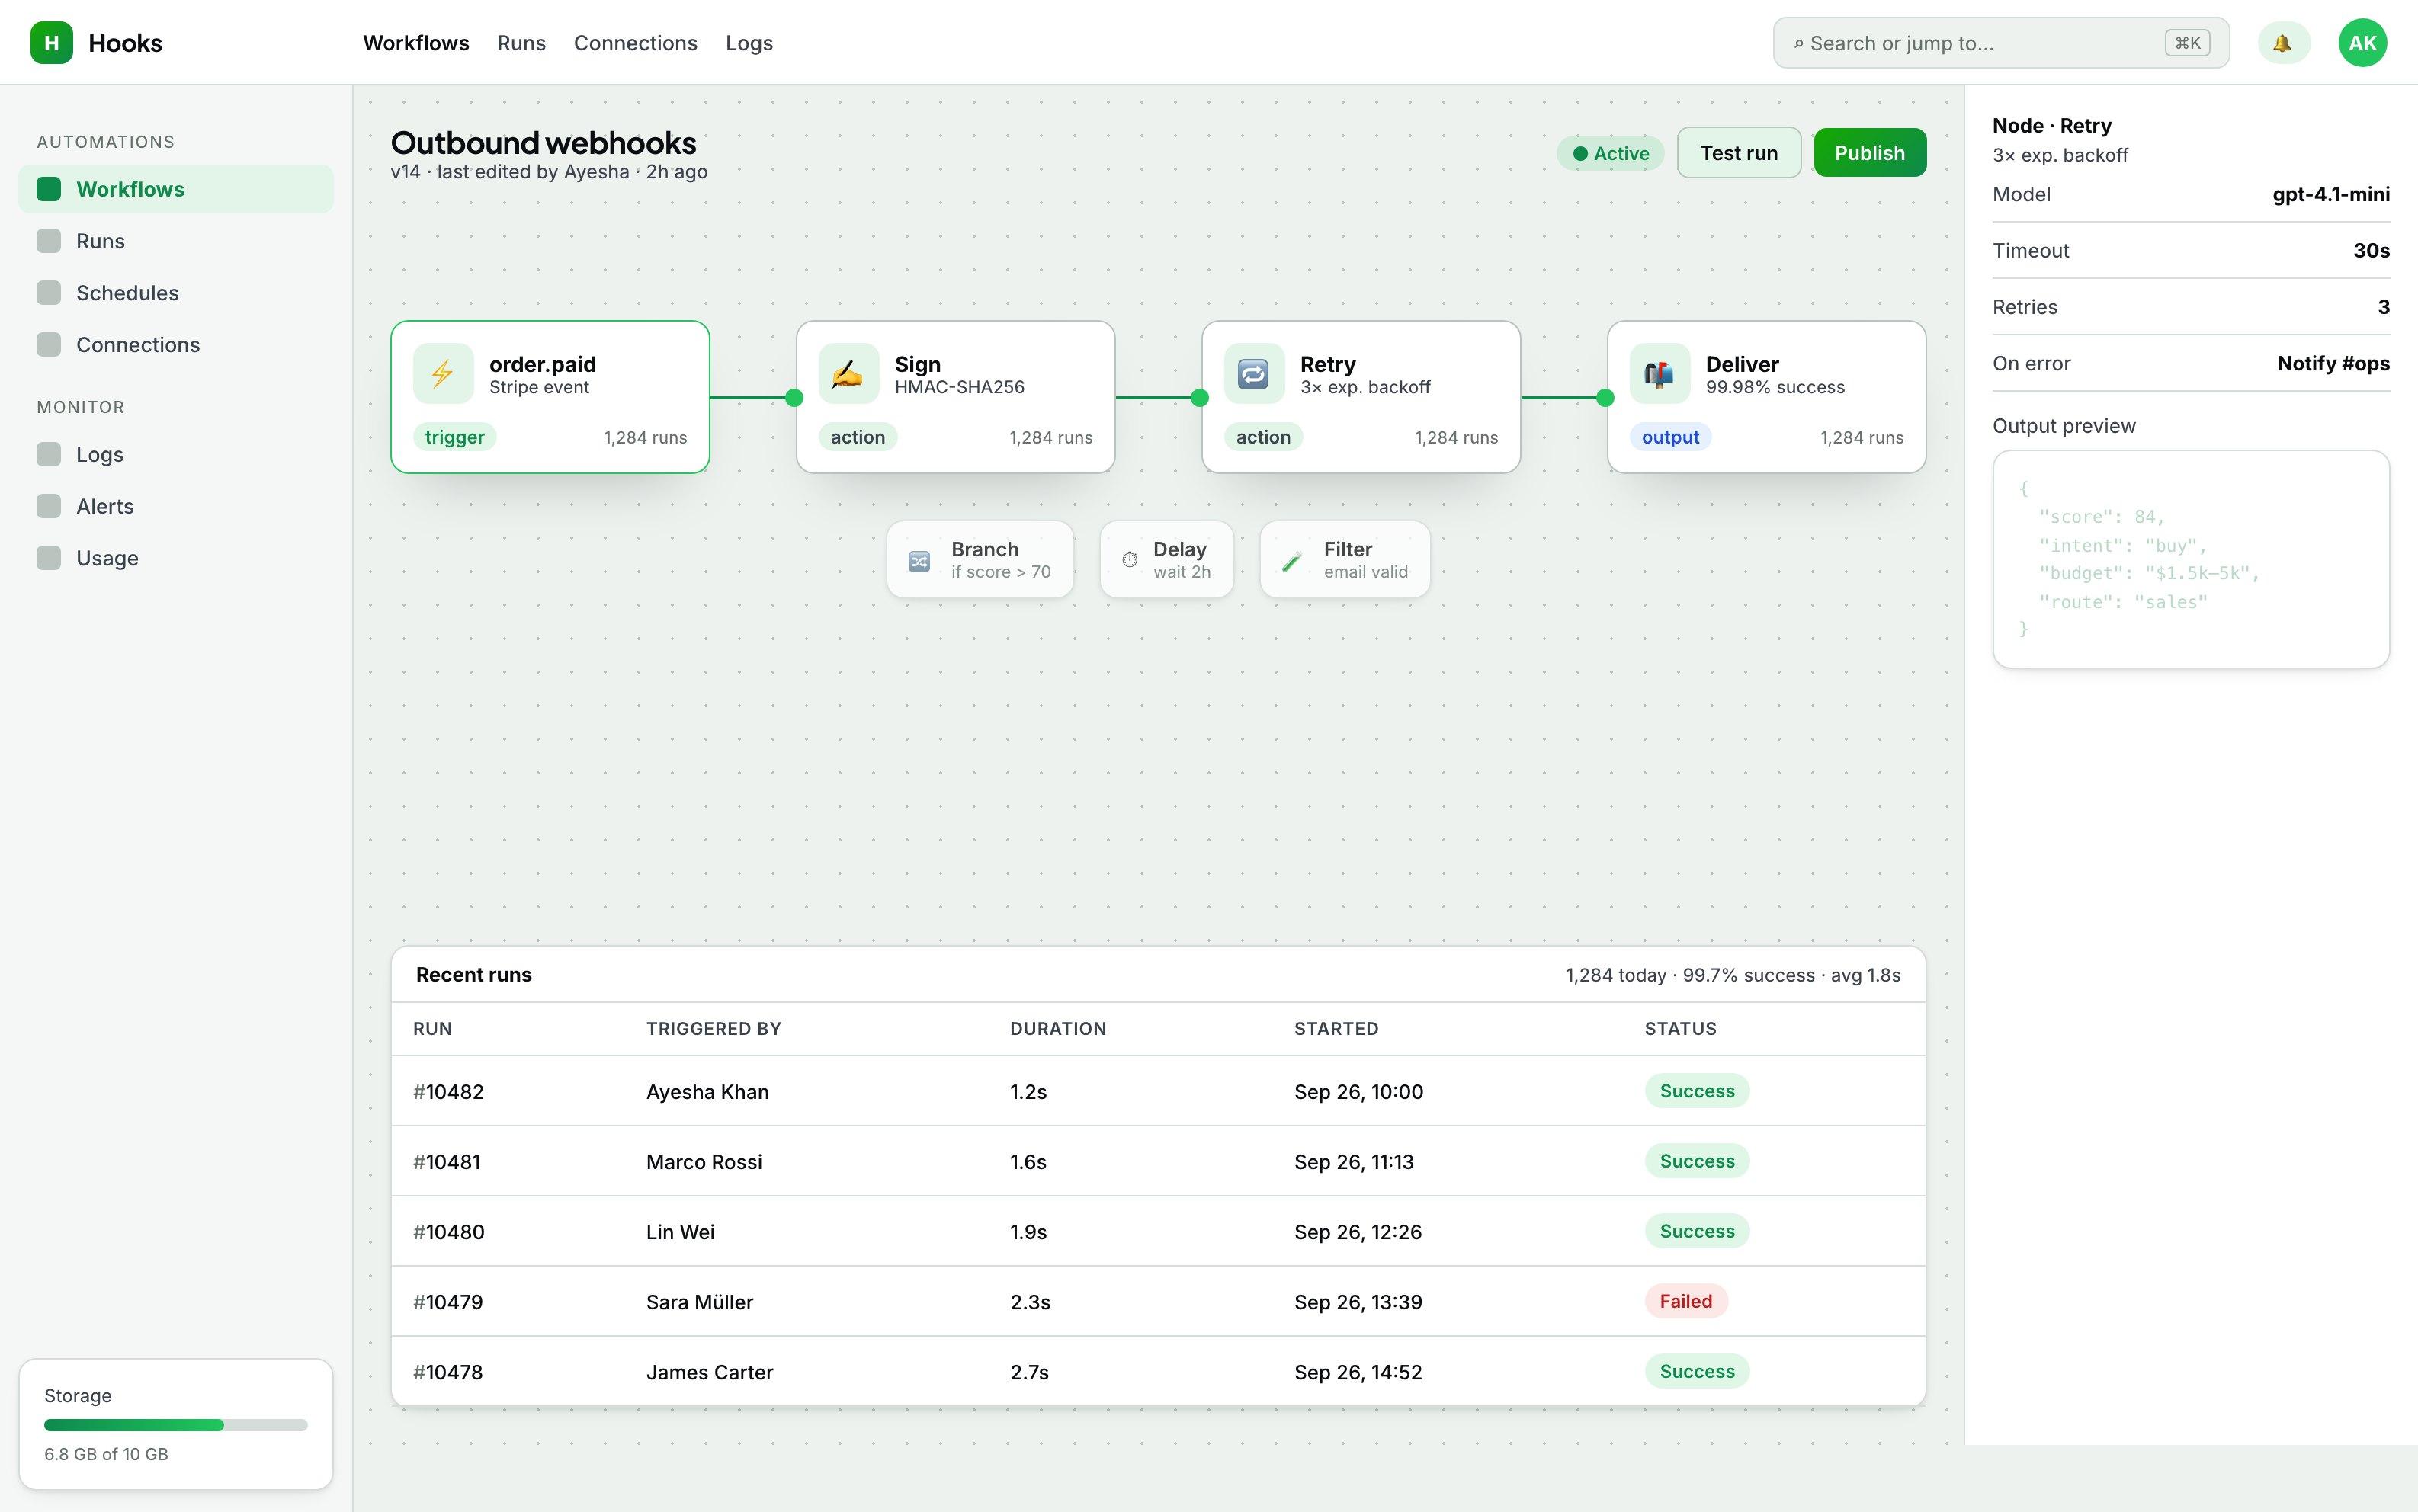Click the Logs sidebar square icon
Viewport: 2418px width, 1512px height.
[49, 454]
